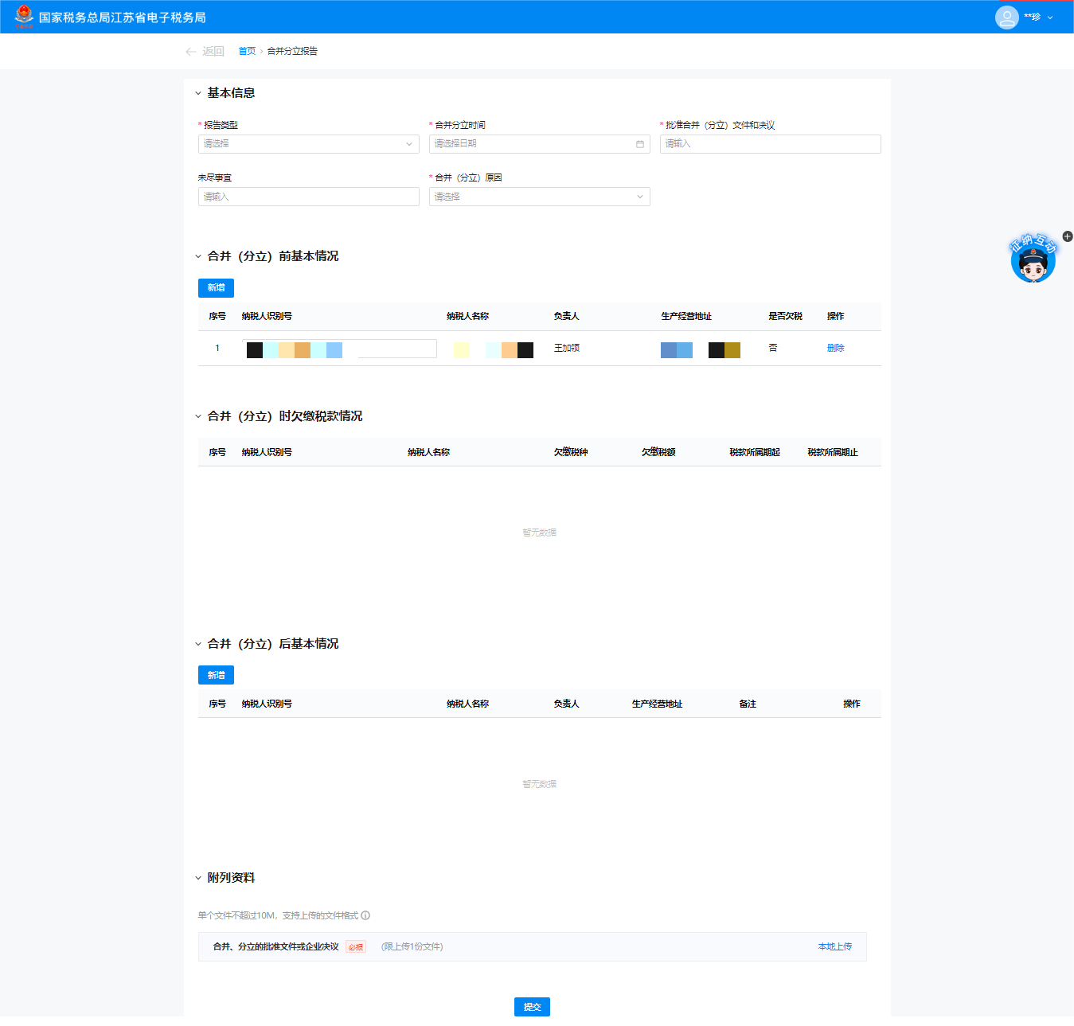The width and height of the screenshot is (1074, 1026).
Task: Collapse the 附列资料 section
Action: (x=198, y=878)
